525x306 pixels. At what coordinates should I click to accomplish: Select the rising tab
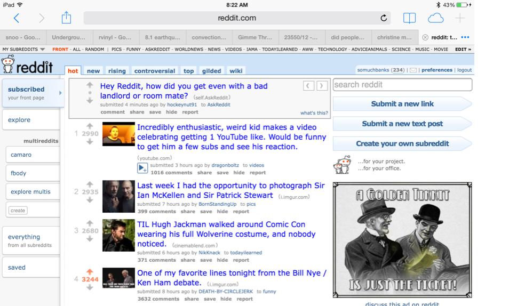pyautogui.click(x=117, y=71)
